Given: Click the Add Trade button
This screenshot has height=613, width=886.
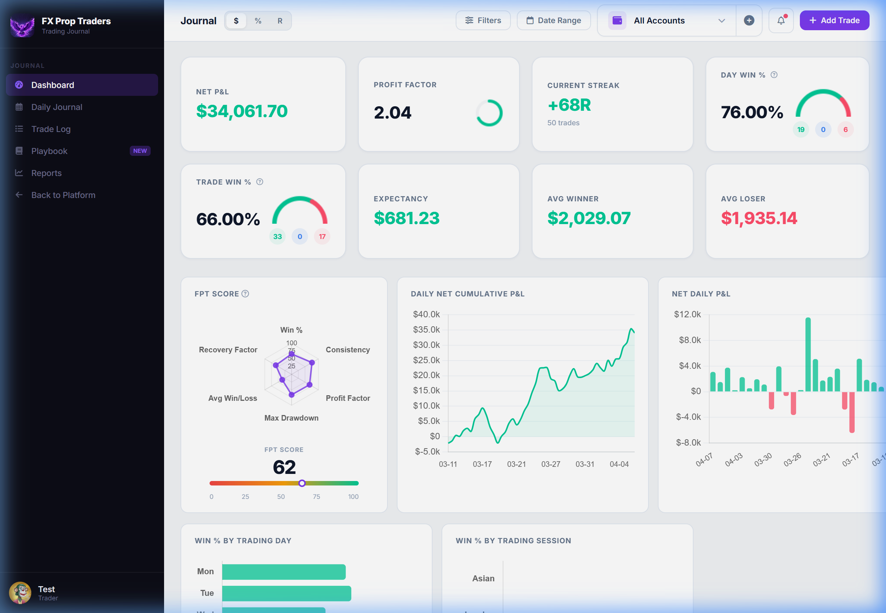Looking at the screenshot, I should [x=834, y=21].
